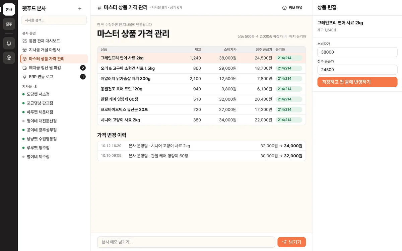Select the 오리 & 고구마 소형견 사료 1.5kg row
The image size is (402, 251).
tap(201, 68)
